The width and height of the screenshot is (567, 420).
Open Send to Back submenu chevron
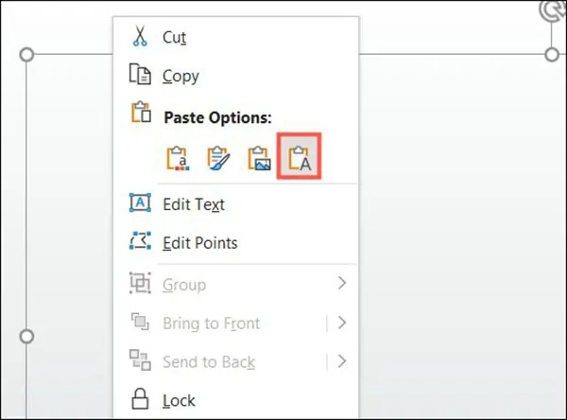coord(342,361)
